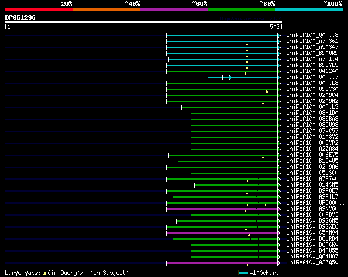348x277 pixels.
Task: Click the yellow triangle icon in Large gaps legend
Action: (x=45, y=273)
